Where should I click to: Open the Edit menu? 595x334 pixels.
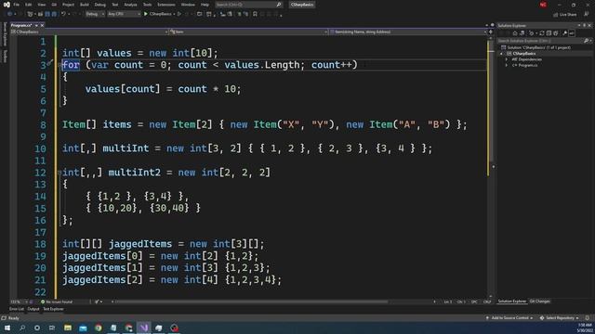[x=29, y=5]
